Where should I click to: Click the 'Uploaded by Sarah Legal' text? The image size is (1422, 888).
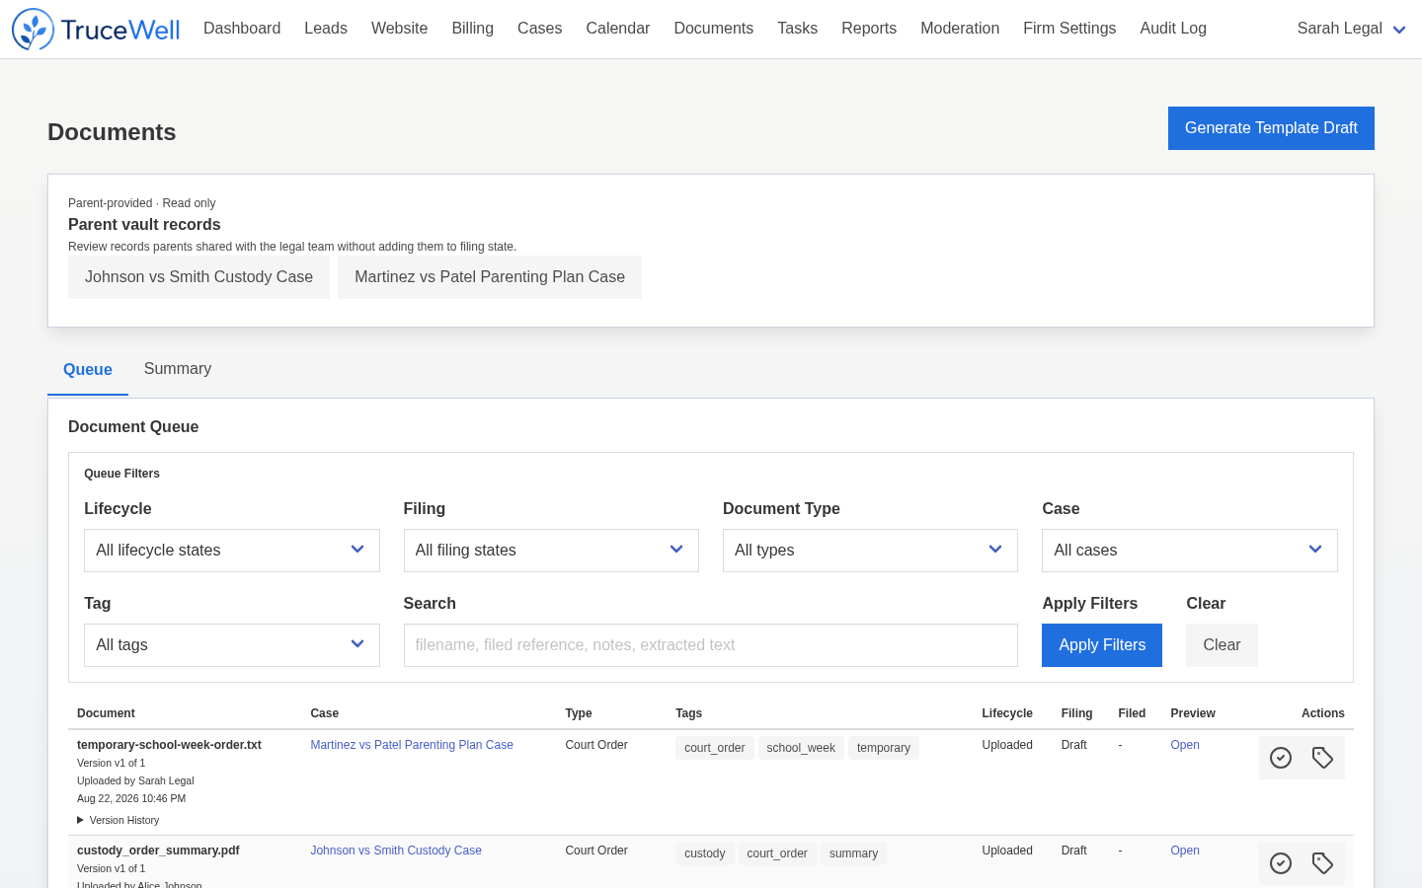[x=135, y=780]
